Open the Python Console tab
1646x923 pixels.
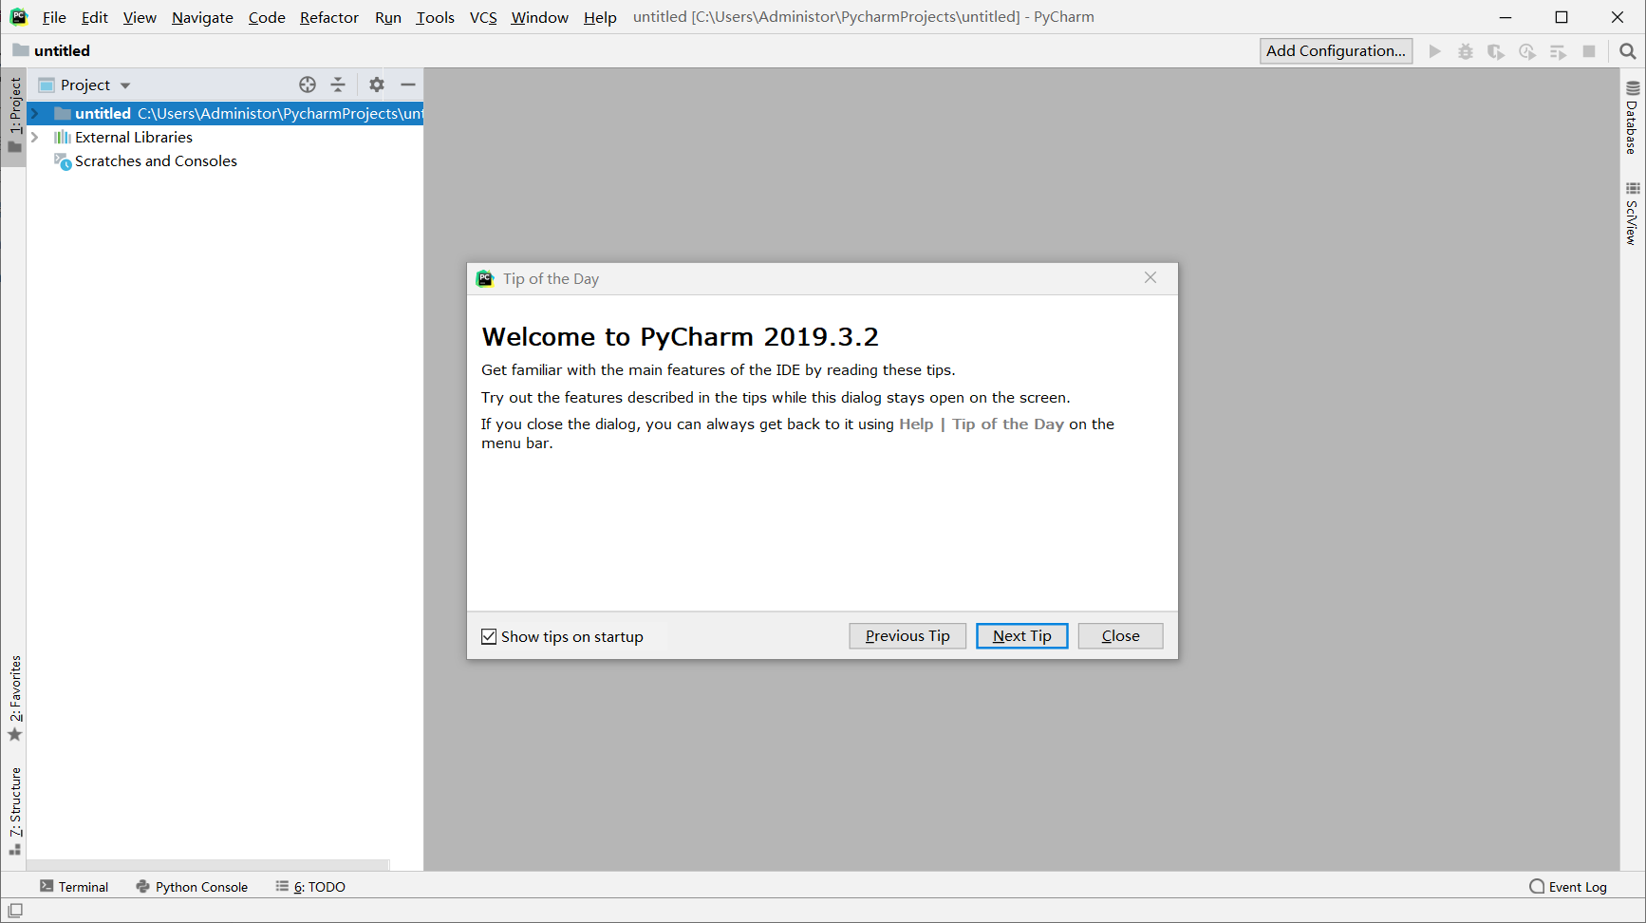[x=192, y=887]
